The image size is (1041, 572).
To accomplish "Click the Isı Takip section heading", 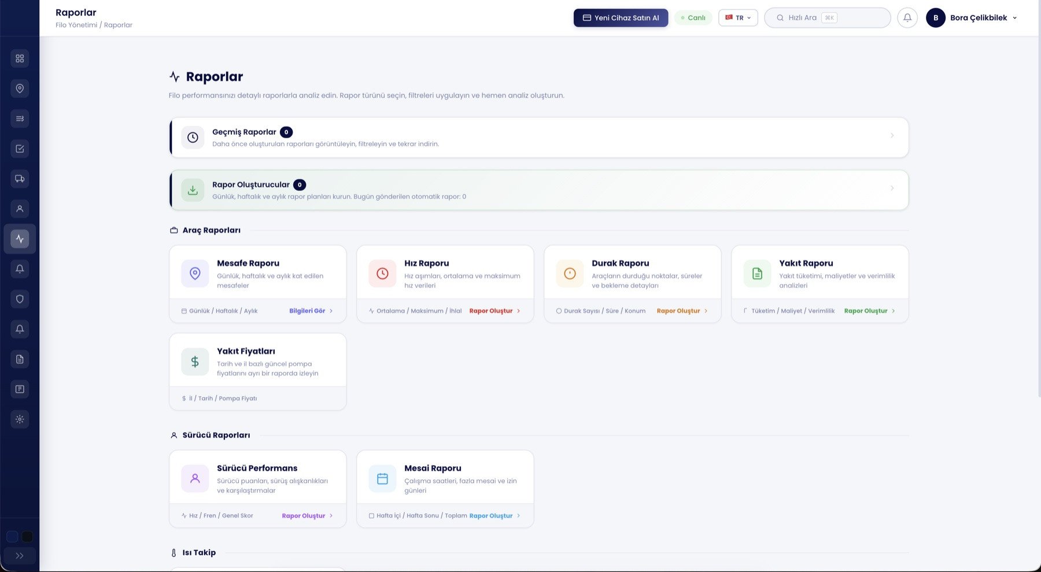I will (x=199, y=552).
